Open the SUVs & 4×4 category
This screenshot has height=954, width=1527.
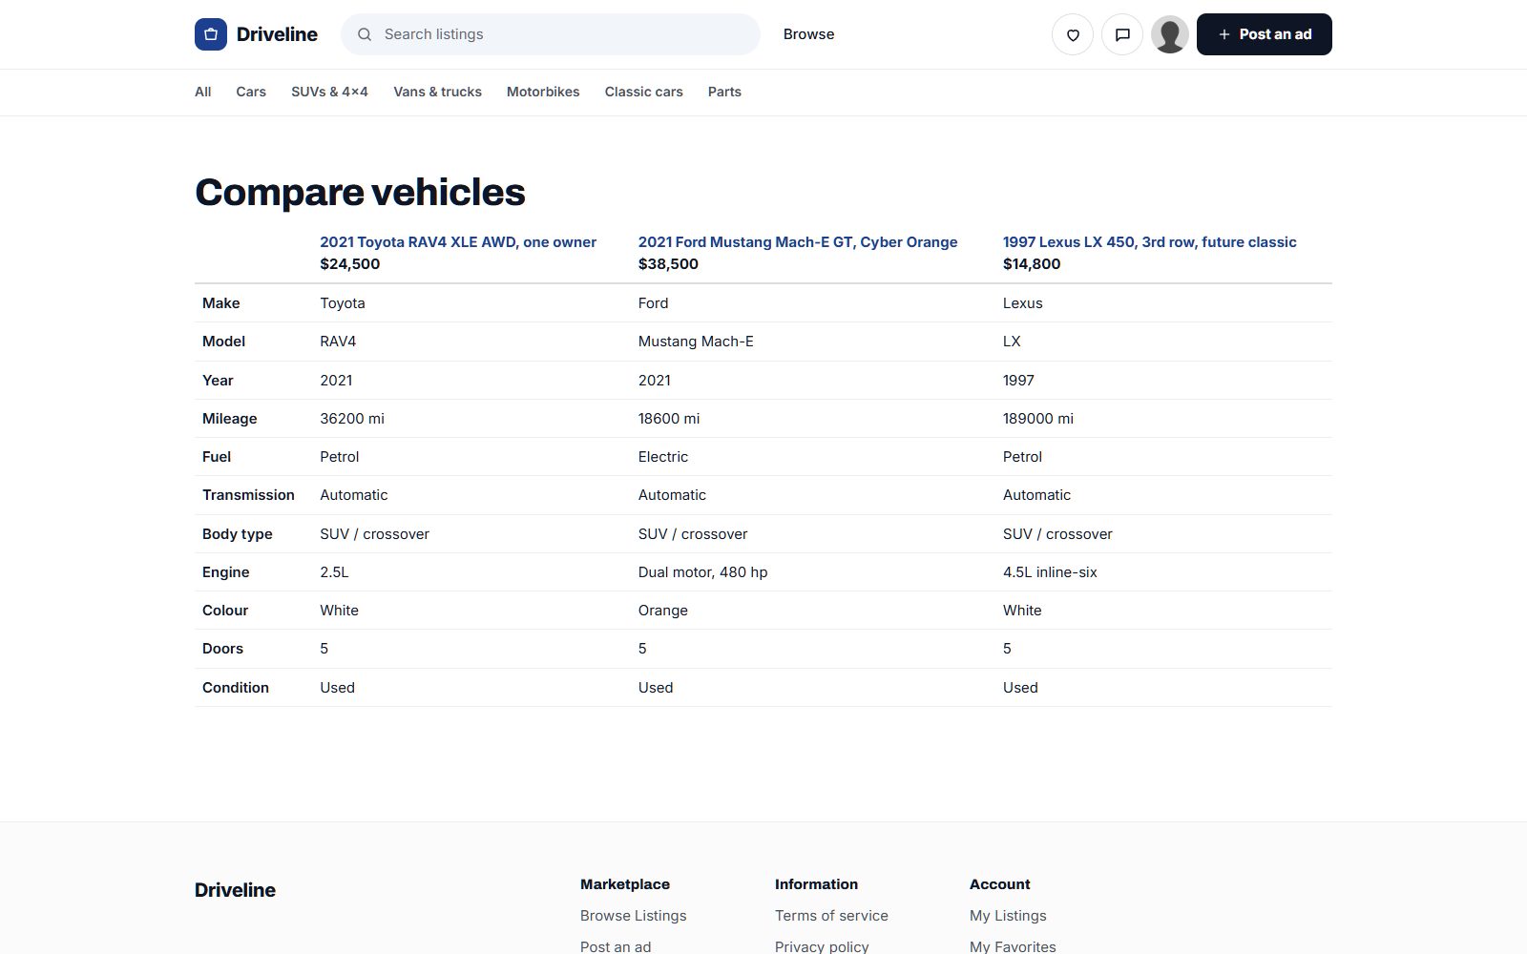click(x=329, y=92)
